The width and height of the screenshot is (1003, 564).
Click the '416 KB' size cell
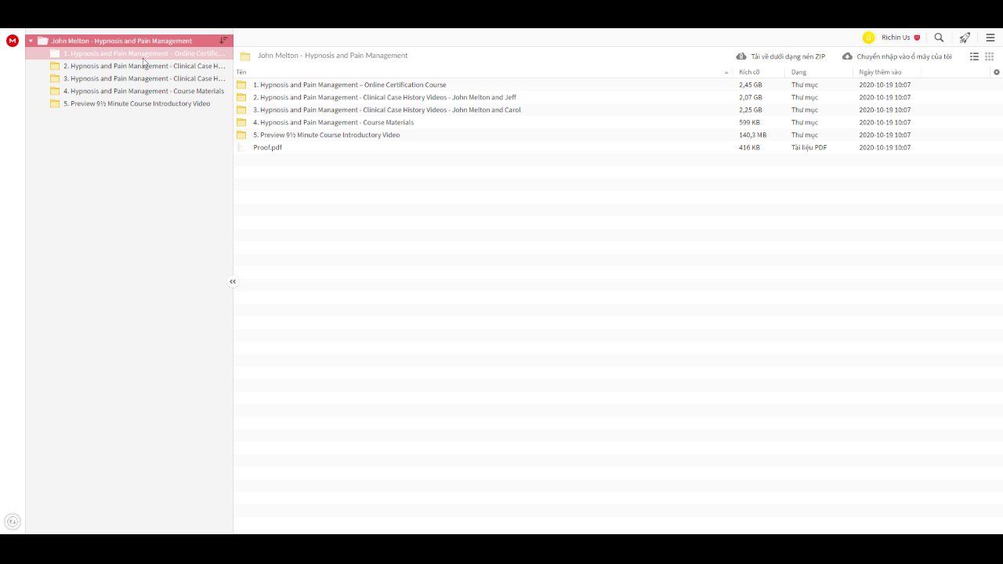749,147
